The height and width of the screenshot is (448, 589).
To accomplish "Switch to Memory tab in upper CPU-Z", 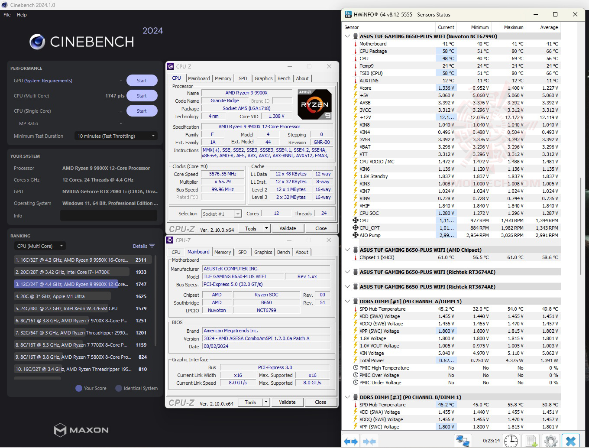I will pos(223,78).
